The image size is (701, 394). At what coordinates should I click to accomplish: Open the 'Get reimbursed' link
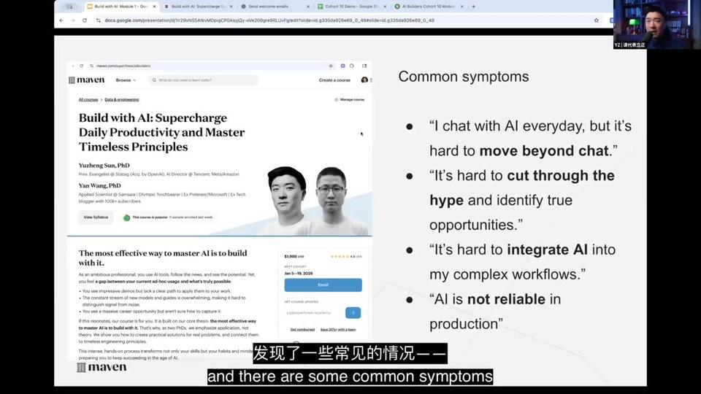coord(302,330)
